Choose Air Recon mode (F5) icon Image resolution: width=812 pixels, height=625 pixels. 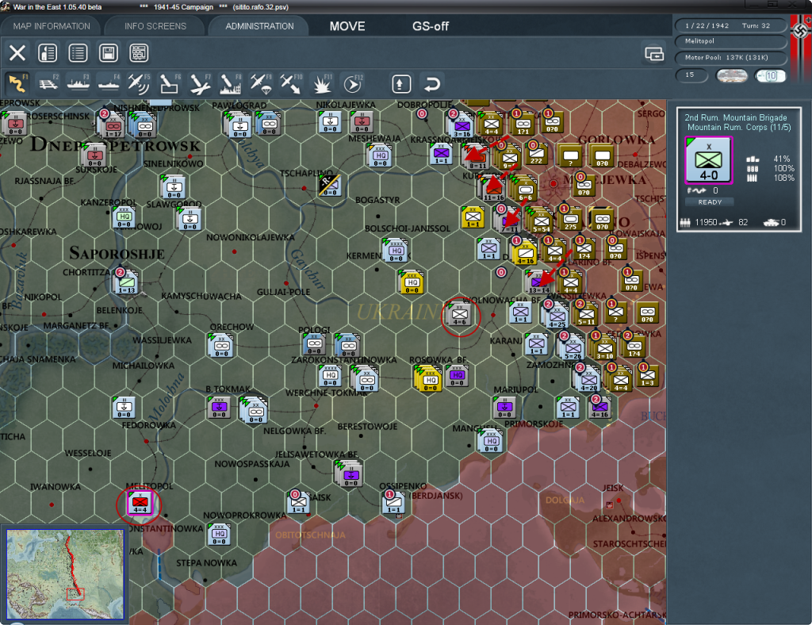(139, 83)
